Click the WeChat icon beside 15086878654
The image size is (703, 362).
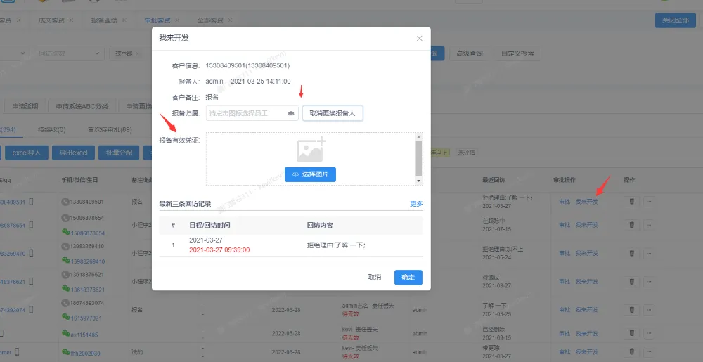(x=66, y=233)
